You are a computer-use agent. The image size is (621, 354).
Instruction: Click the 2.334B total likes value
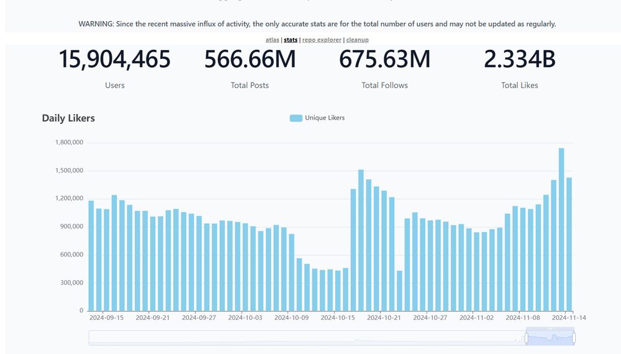(x=520, y=59)
